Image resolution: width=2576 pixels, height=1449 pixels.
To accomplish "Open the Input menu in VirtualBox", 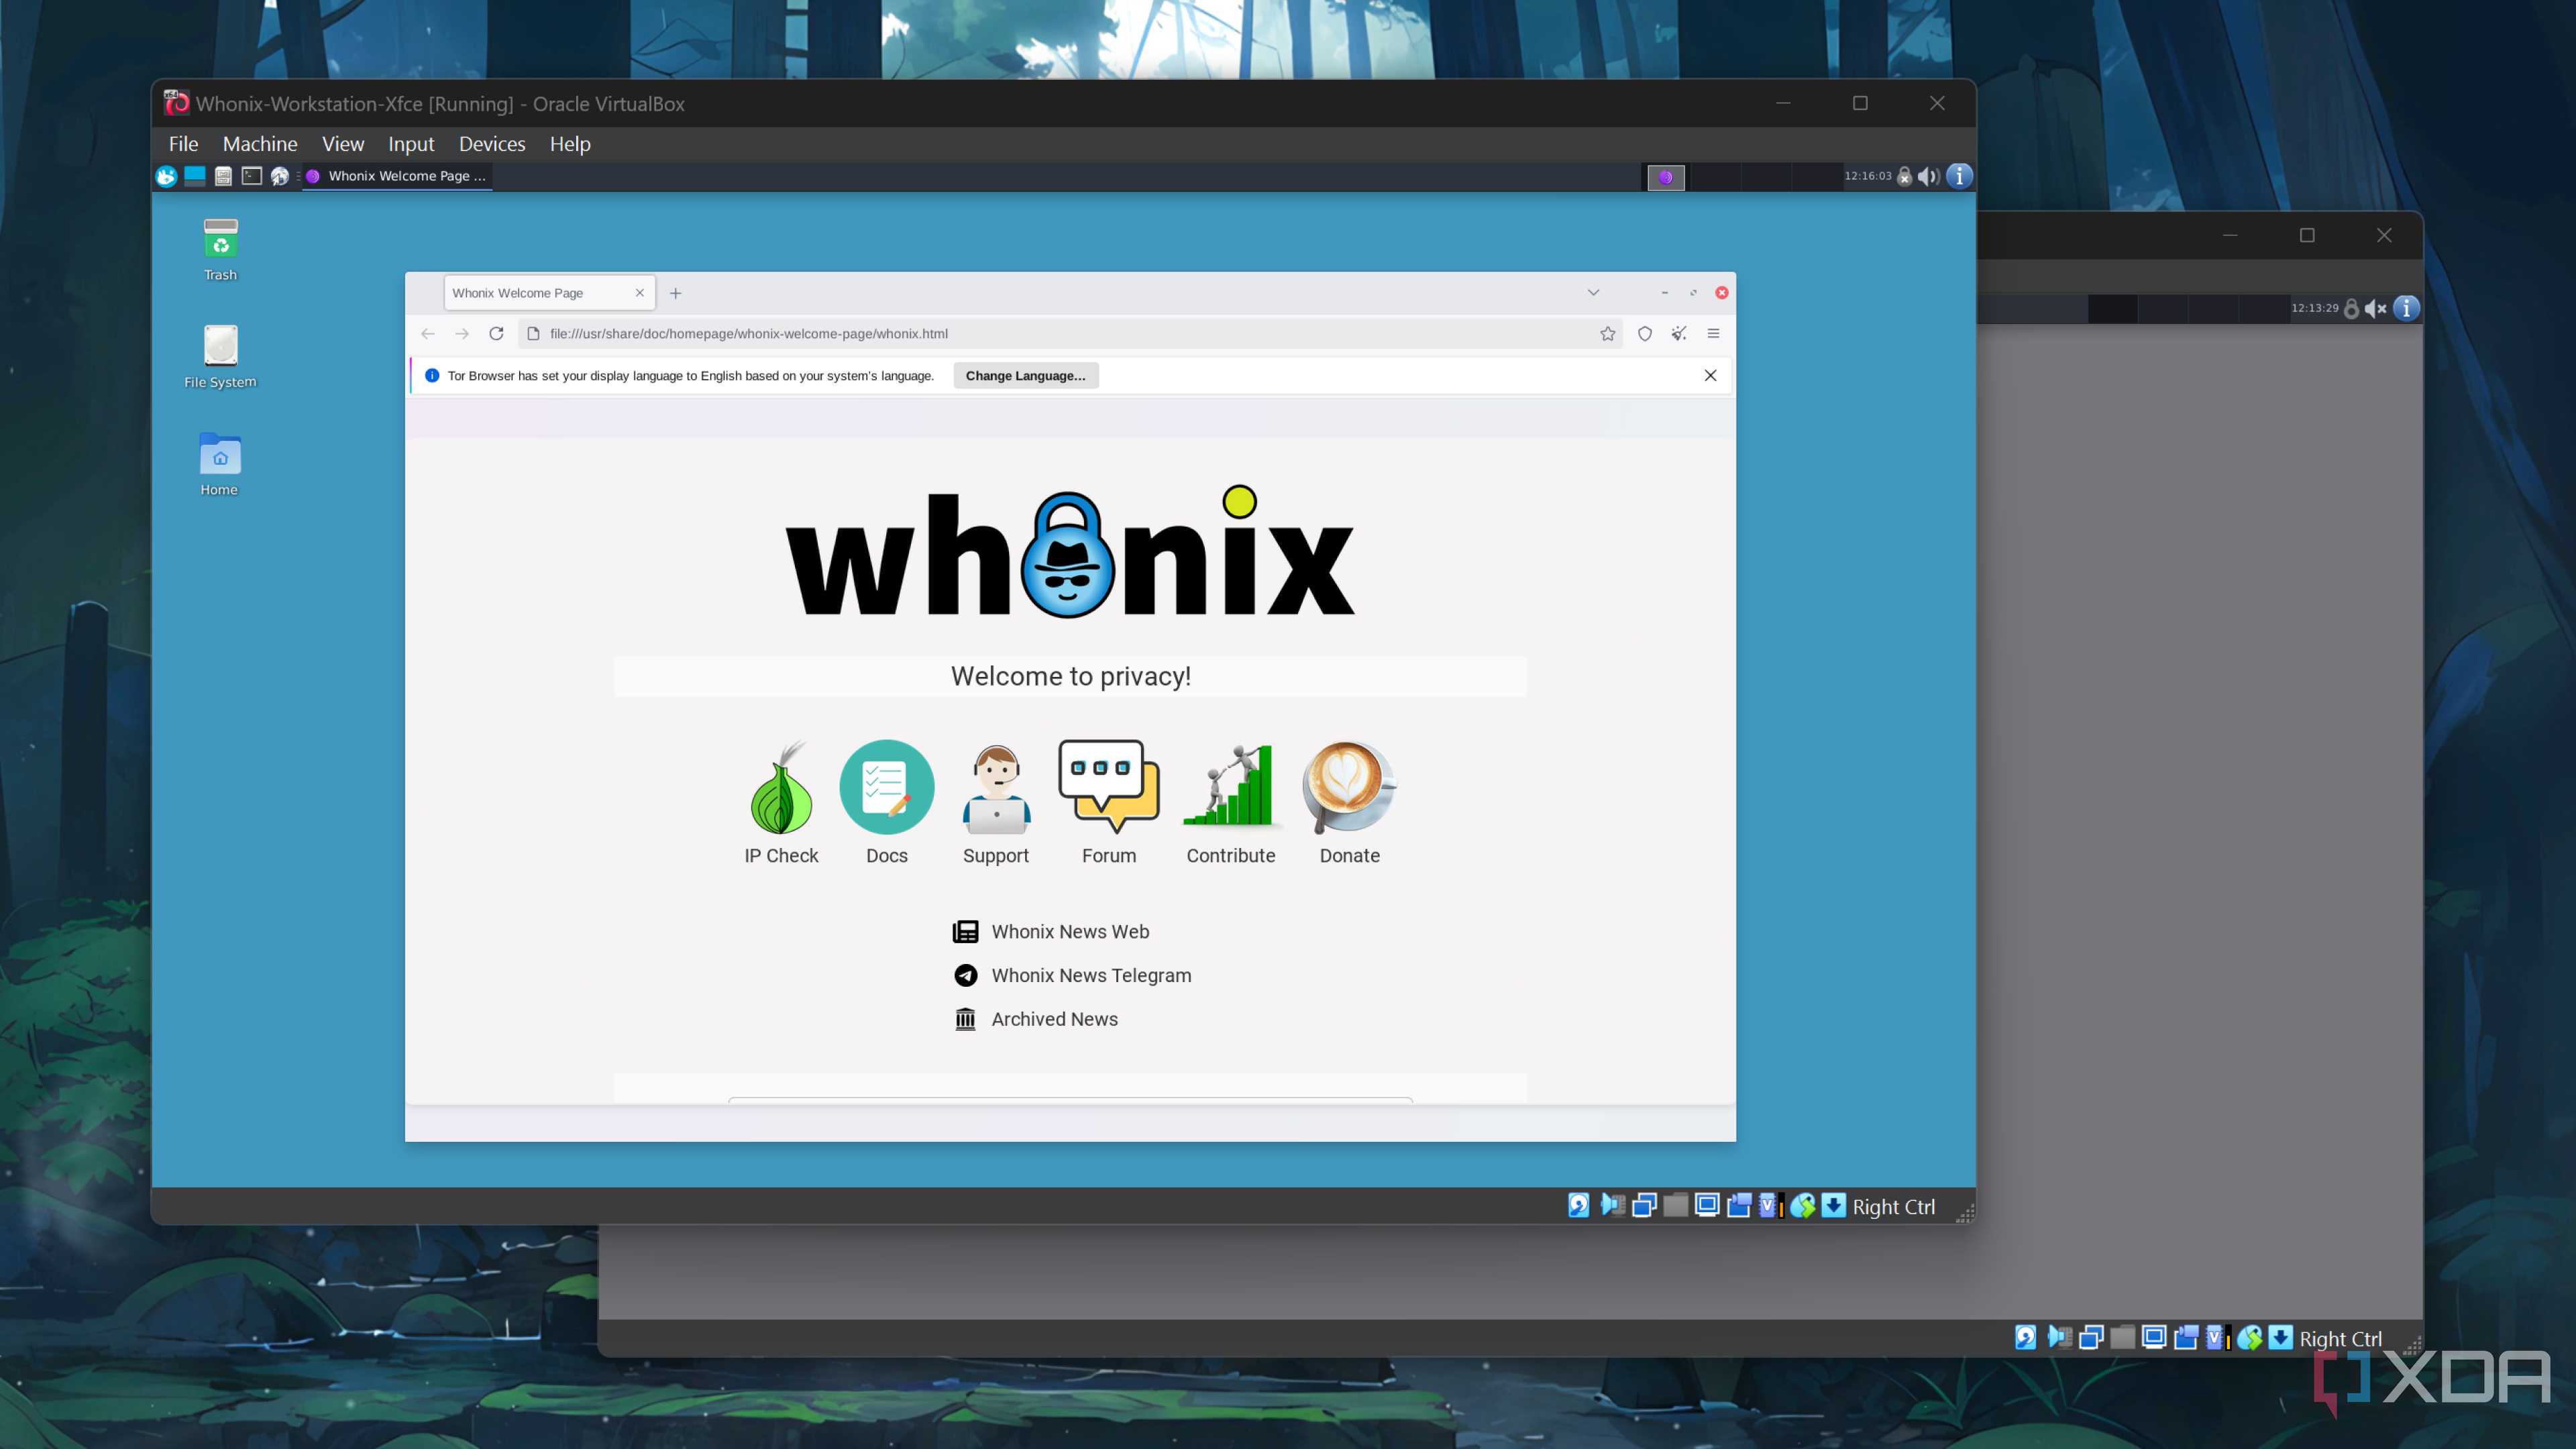I will click(x=411, y=144).
